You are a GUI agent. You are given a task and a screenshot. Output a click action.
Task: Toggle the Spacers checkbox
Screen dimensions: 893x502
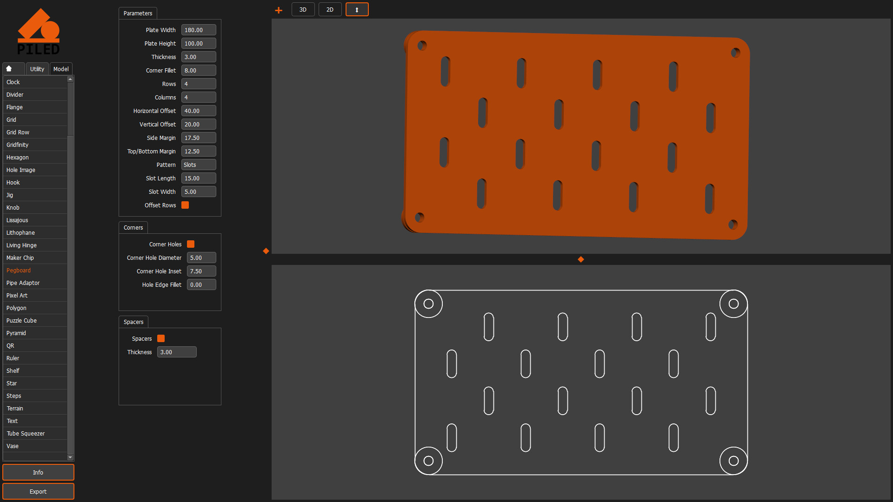(161, 338)
